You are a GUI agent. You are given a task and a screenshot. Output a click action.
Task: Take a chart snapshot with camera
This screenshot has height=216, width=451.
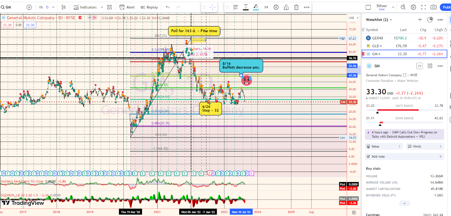(434, 7)
